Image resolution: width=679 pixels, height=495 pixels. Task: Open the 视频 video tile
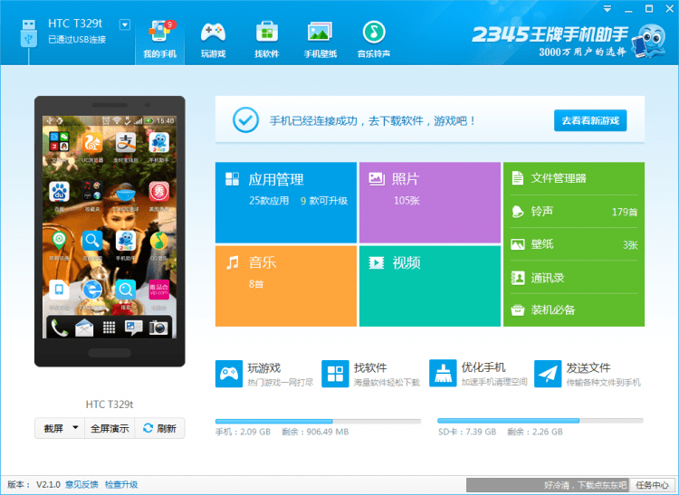pyautogui.click(x=429, y=285)
